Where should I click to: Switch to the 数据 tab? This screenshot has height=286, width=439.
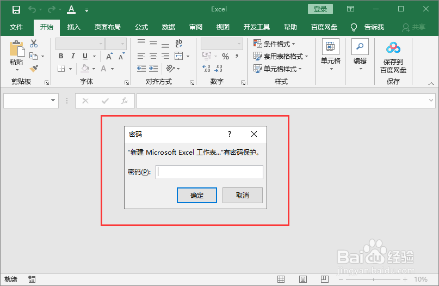coord(169,27)
